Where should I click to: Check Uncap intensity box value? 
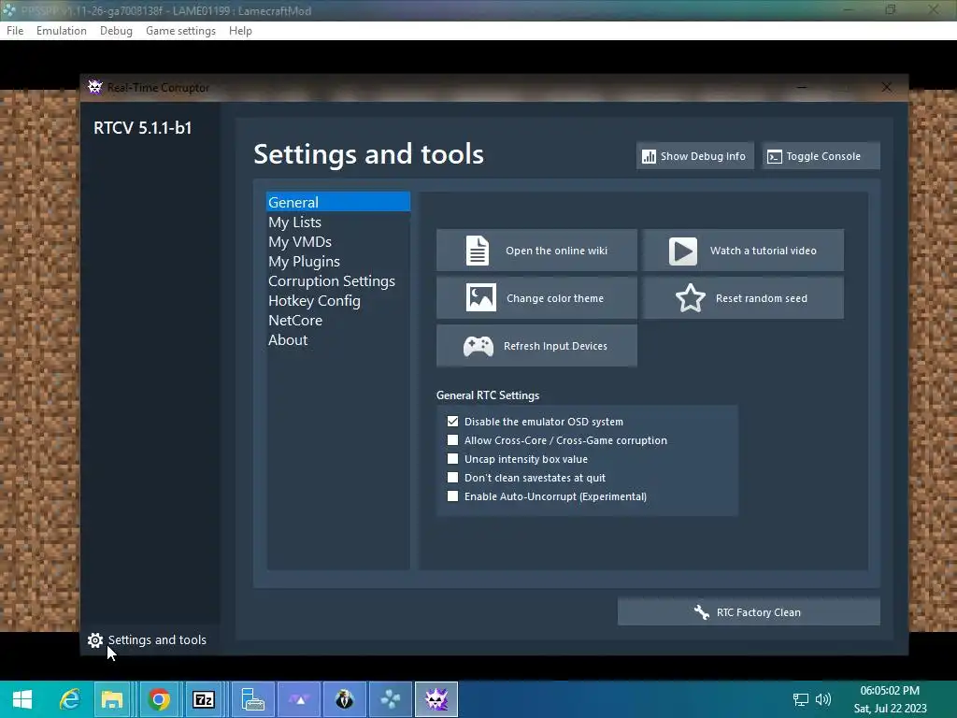pyautogui.click(x=453, y=458)
